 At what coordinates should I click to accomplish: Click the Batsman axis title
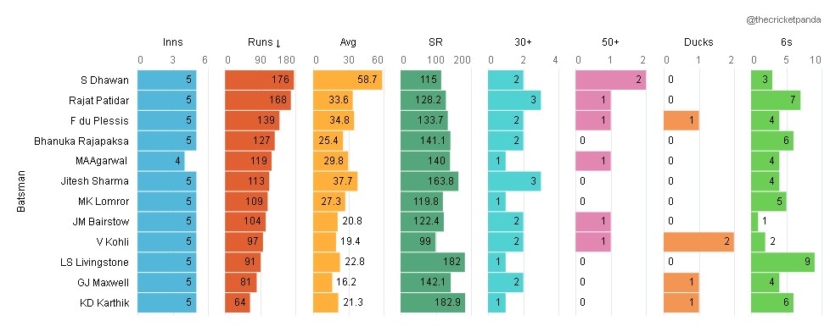(21, 191)
